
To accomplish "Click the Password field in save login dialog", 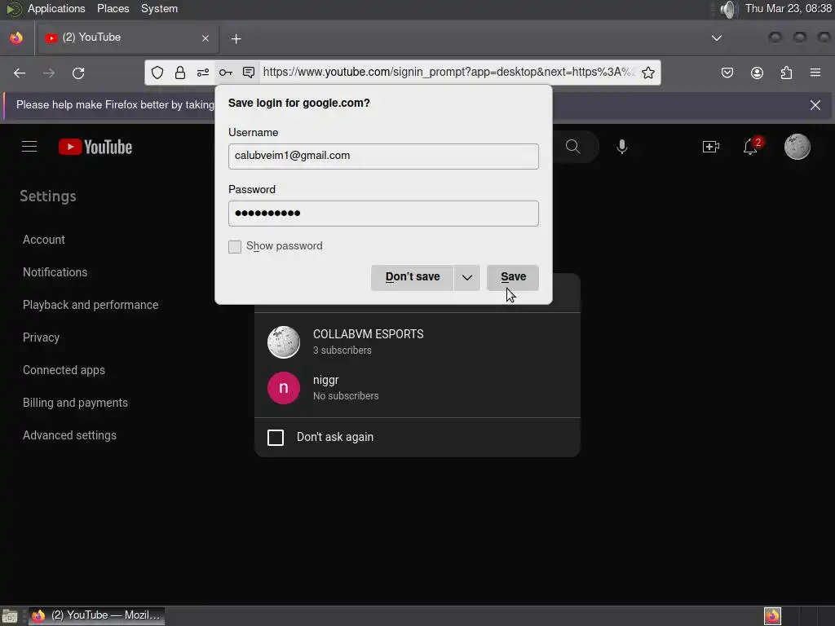I will tap(383, 214).
